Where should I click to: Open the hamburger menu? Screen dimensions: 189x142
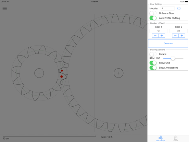(x=5, y=8)
